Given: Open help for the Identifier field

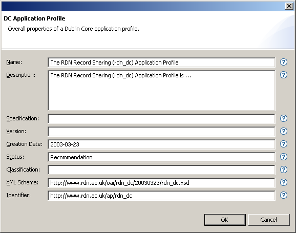Looking at the screenshot, I should tap(284, 195).
